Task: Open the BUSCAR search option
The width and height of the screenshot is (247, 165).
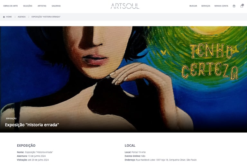Action: (193, 6)
